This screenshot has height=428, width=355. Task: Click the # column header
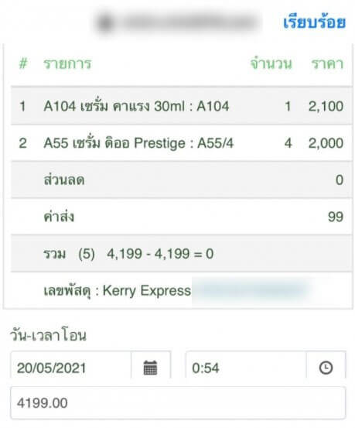point(23,64)
